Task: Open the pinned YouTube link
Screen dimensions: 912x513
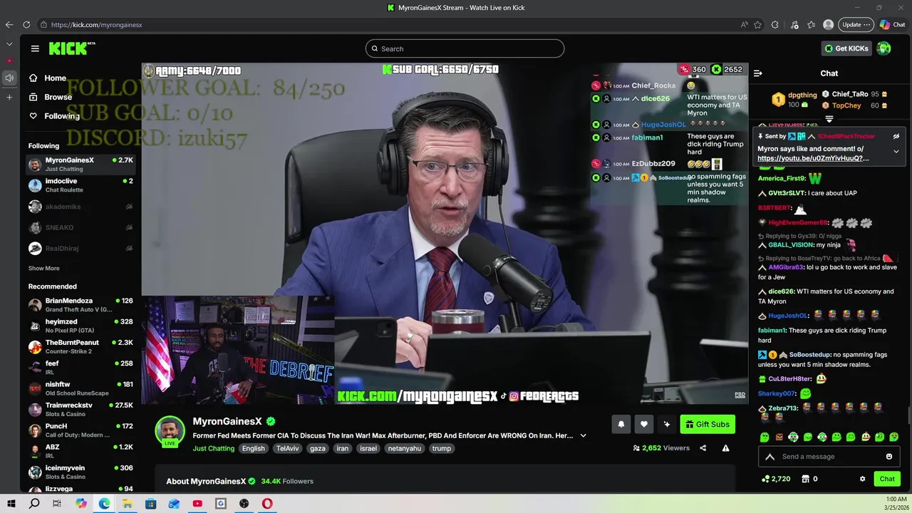Action: coord(813,158)
